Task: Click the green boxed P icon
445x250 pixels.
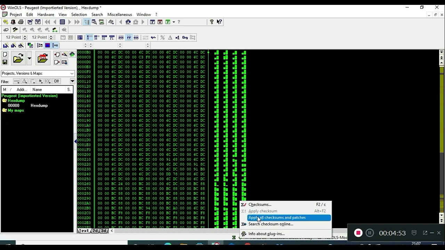Action: point(168,22)
